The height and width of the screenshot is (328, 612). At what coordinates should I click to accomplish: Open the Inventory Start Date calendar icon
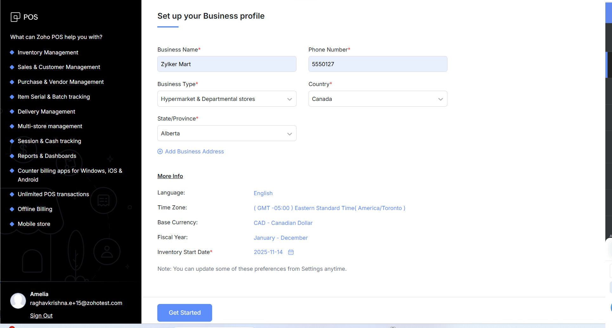(291, 252)
